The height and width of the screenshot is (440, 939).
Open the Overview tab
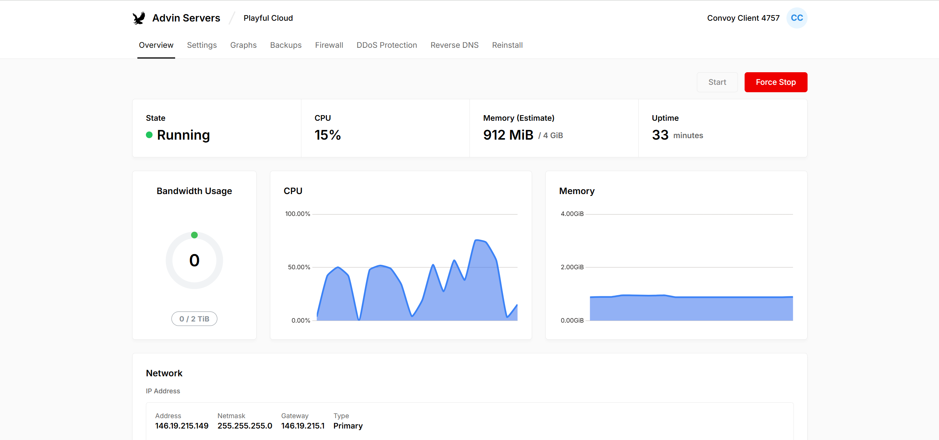pyautogui.click(x=156, y=45)
